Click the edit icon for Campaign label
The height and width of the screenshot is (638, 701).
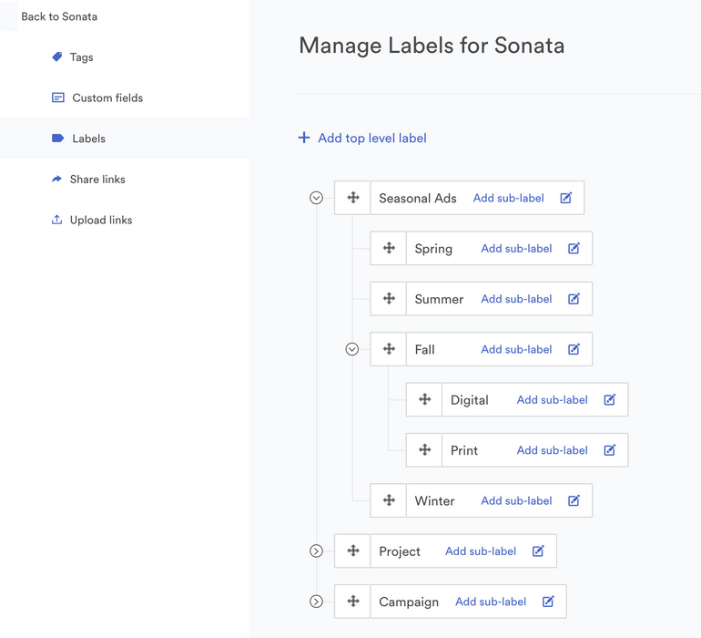click(x=548, y=602)
